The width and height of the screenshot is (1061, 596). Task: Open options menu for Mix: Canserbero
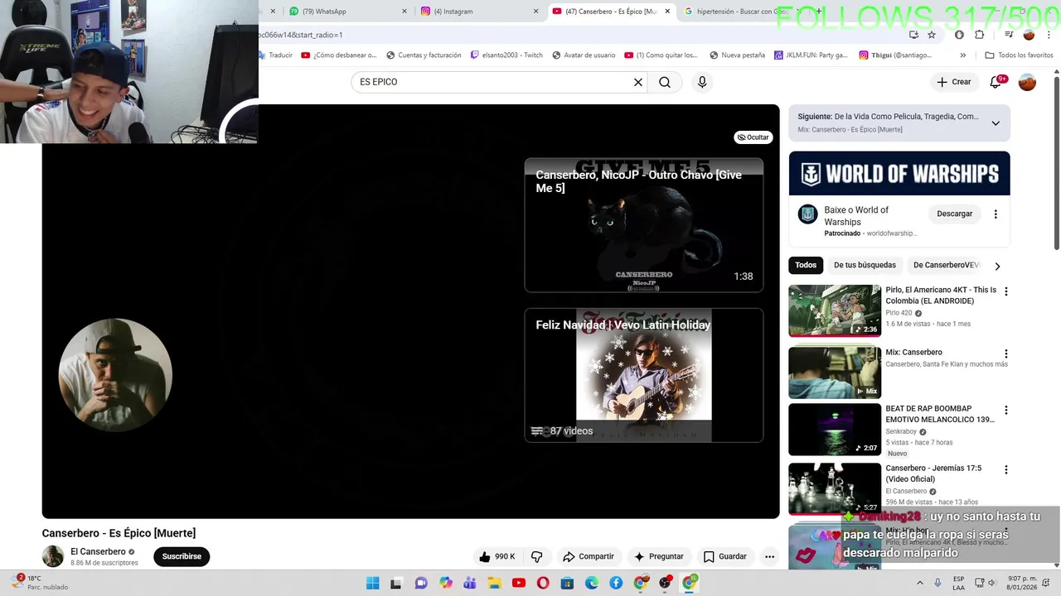pyautogui.click(x=1006, y=353)
